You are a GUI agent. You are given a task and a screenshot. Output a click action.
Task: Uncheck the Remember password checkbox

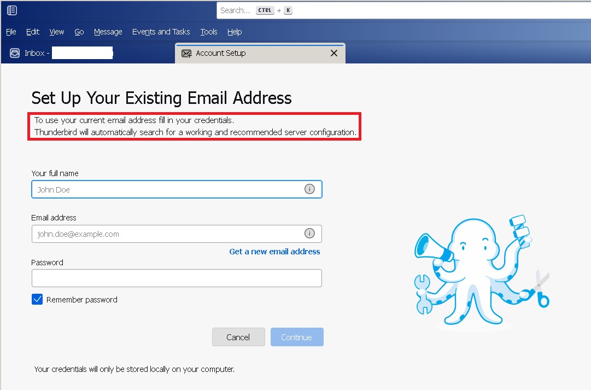click(x=37, y=299)
